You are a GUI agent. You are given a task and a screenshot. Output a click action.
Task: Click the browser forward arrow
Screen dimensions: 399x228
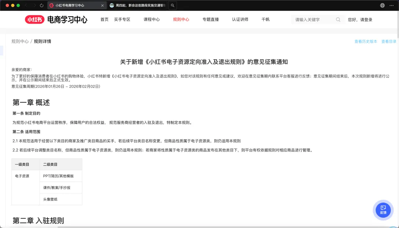34,5
